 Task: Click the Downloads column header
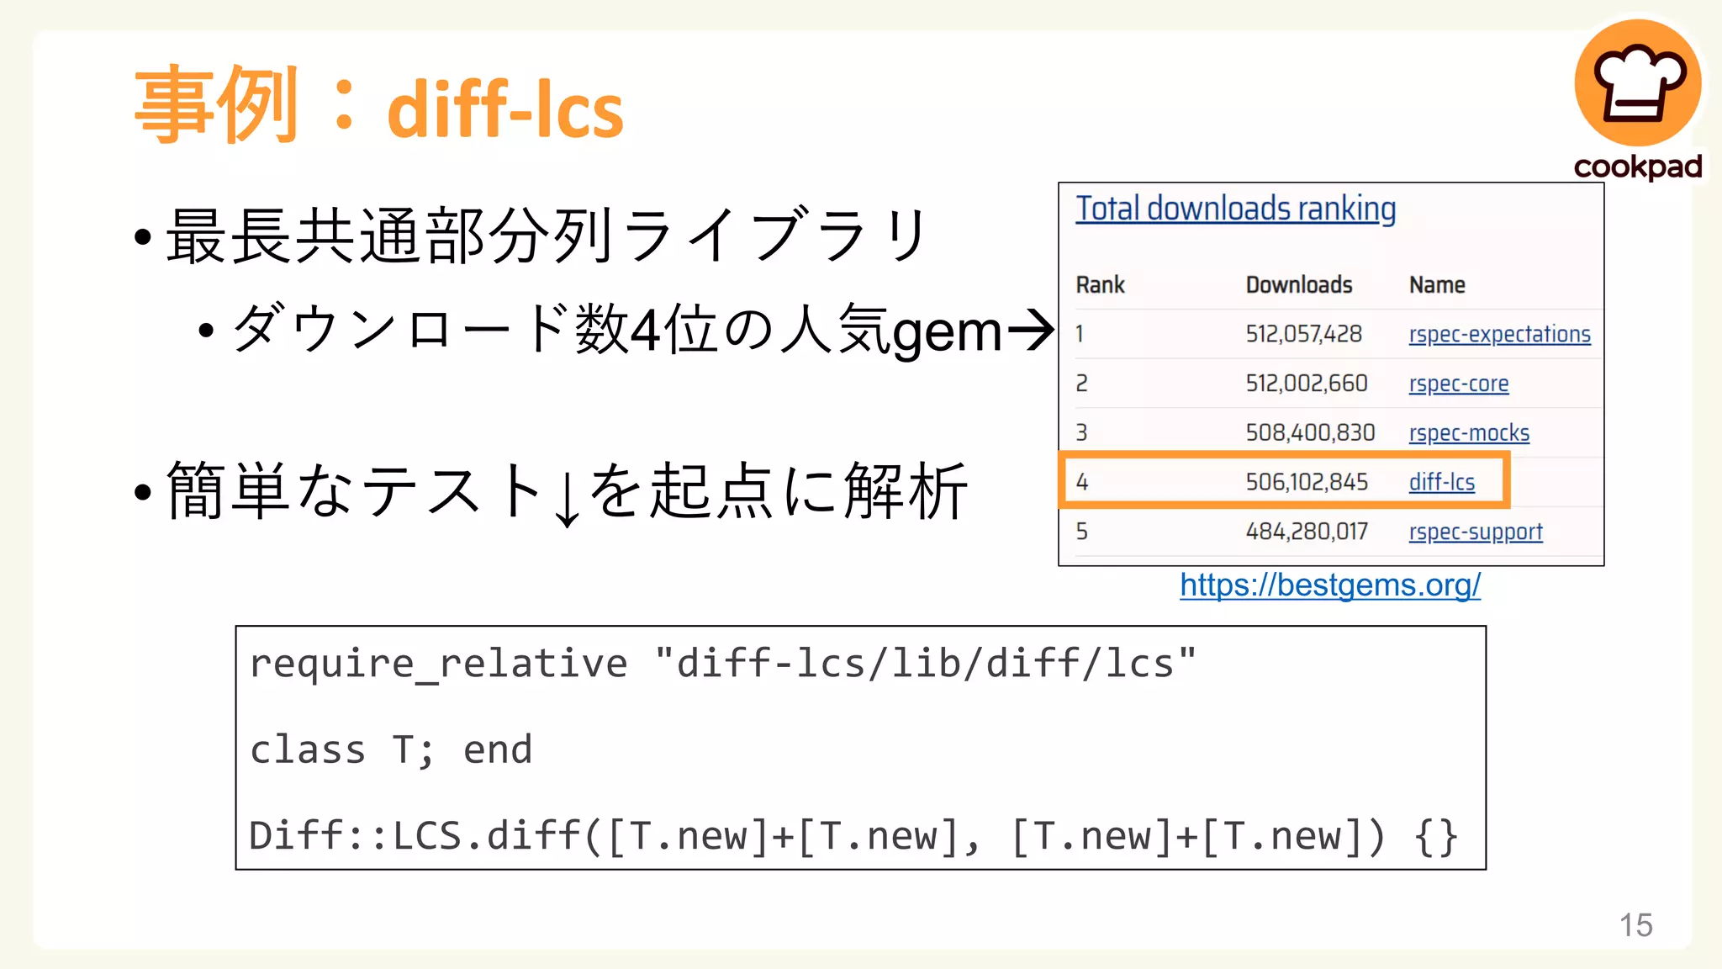(1298, 285)
